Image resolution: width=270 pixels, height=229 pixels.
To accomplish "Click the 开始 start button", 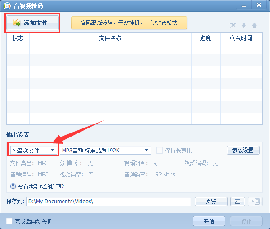I will point(209,221).
